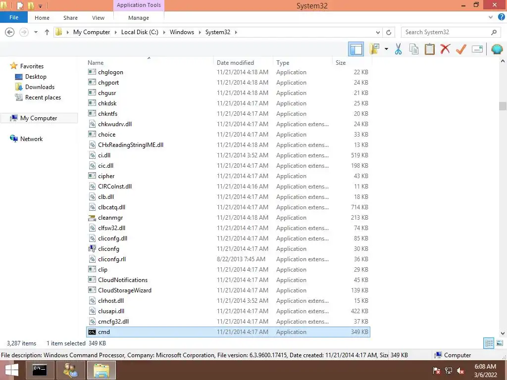The height and width of the screenshot is (380, 507).
Task: Open dropdown arrow beside folder options icon
Action: point(386,49)
